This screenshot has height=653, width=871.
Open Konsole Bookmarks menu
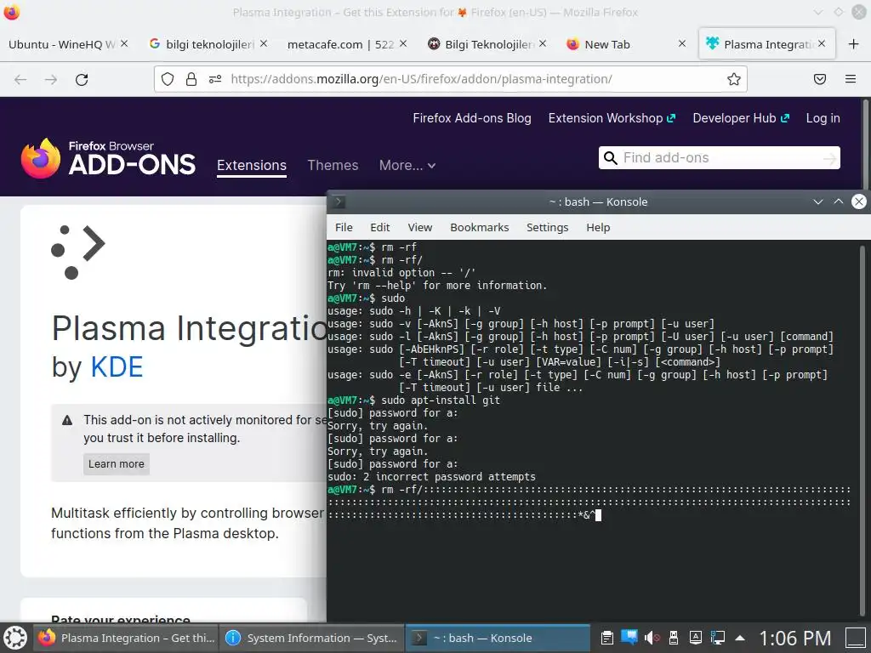[480, 227]
